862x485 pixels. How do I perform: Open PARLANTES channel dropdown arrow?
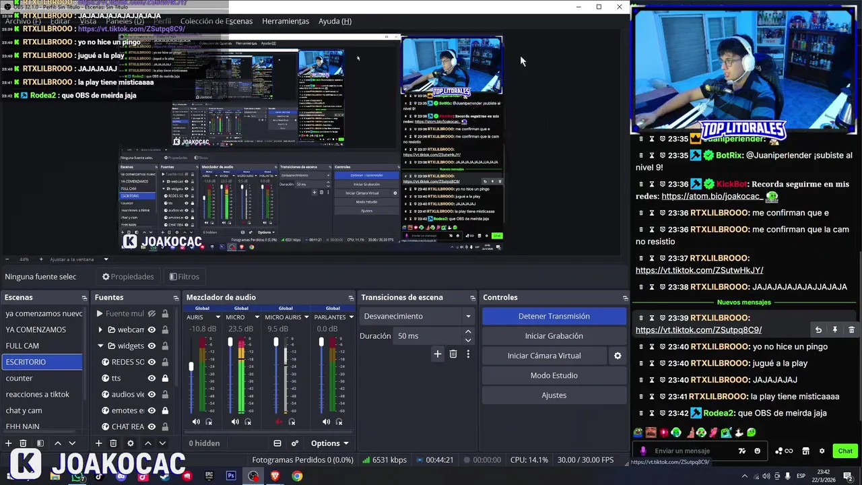click(351, 317)
